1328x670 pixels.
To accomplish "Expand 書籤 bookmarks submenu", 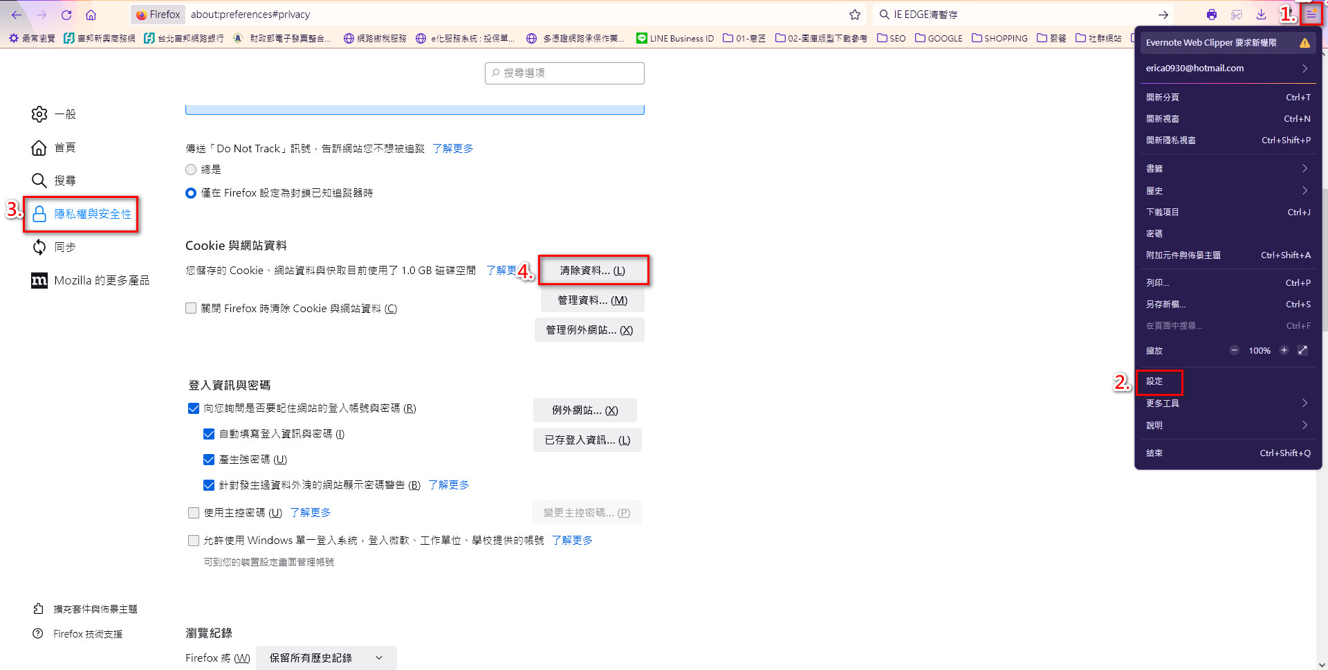I will click(1228, 169).
